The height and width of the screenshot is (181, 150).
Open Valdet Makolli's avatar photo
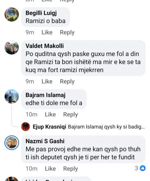pyautogui.click(x=12, y=48)
